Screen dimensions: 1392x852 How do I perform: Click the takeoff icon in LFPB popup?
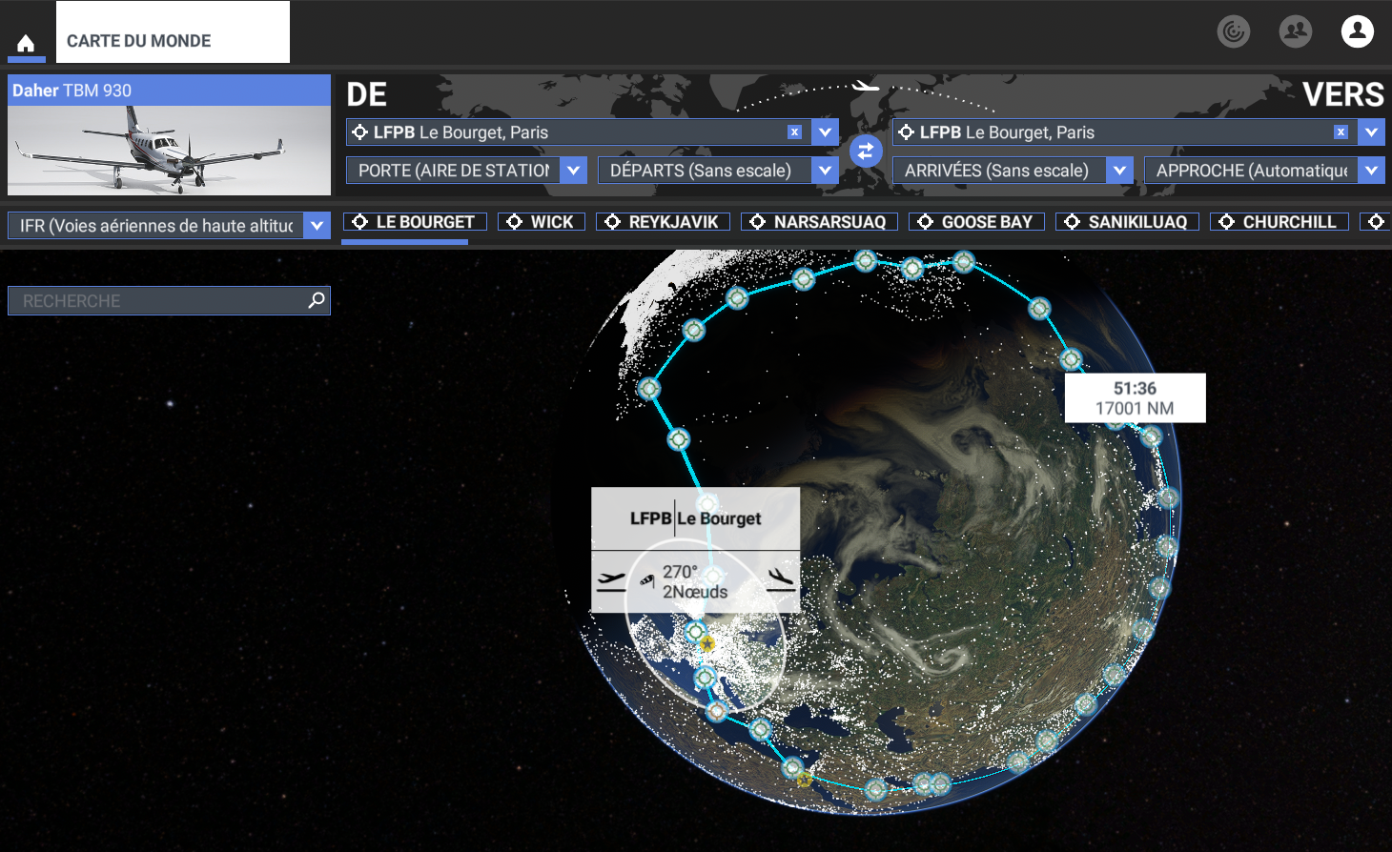pyautogui.click(x=611, y=579)
